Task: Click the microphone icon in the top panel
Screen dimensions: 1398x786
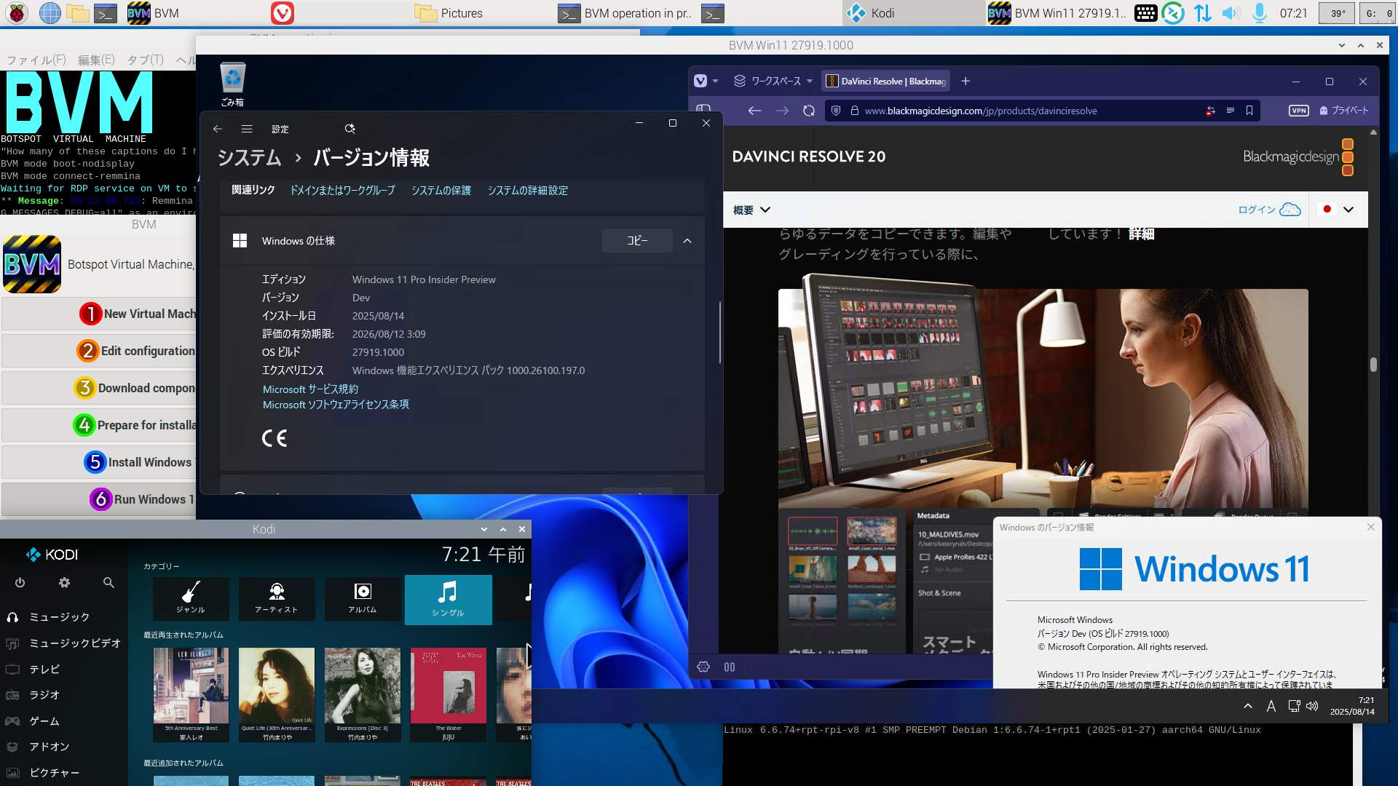Action: click(1259, 13)
